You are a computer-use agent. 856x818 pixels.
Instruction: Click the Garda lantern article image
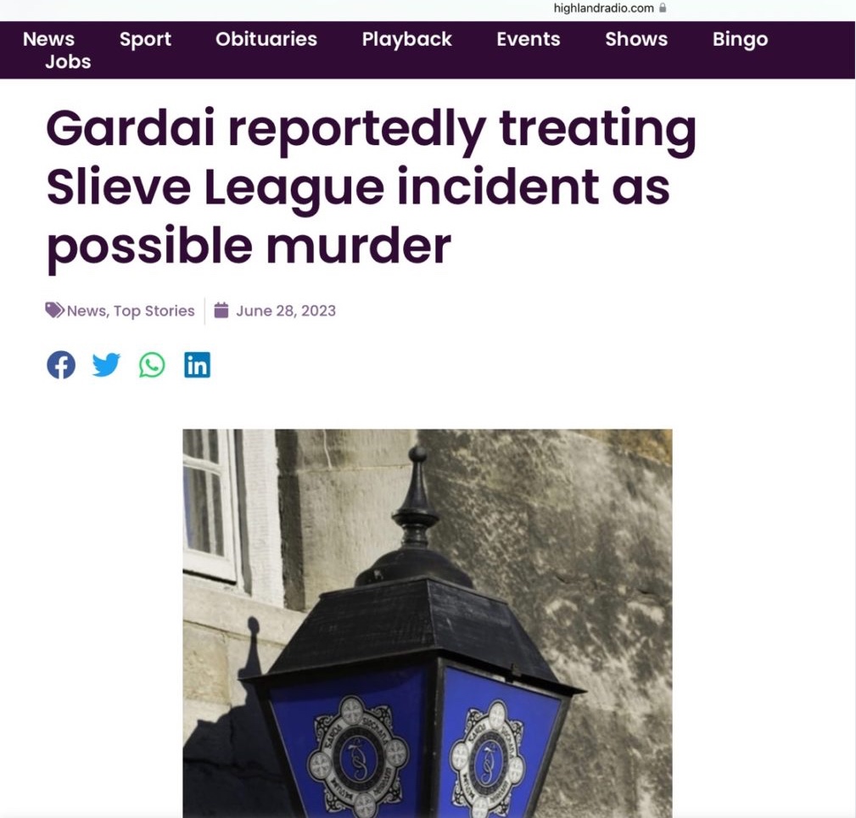point(428,623)
